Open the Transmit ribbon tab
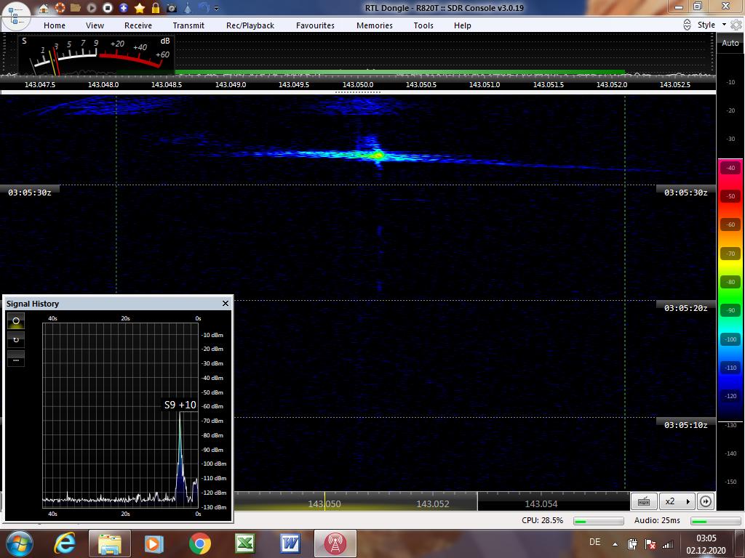This screenshot has width=745, height=558. click(188, 25)
